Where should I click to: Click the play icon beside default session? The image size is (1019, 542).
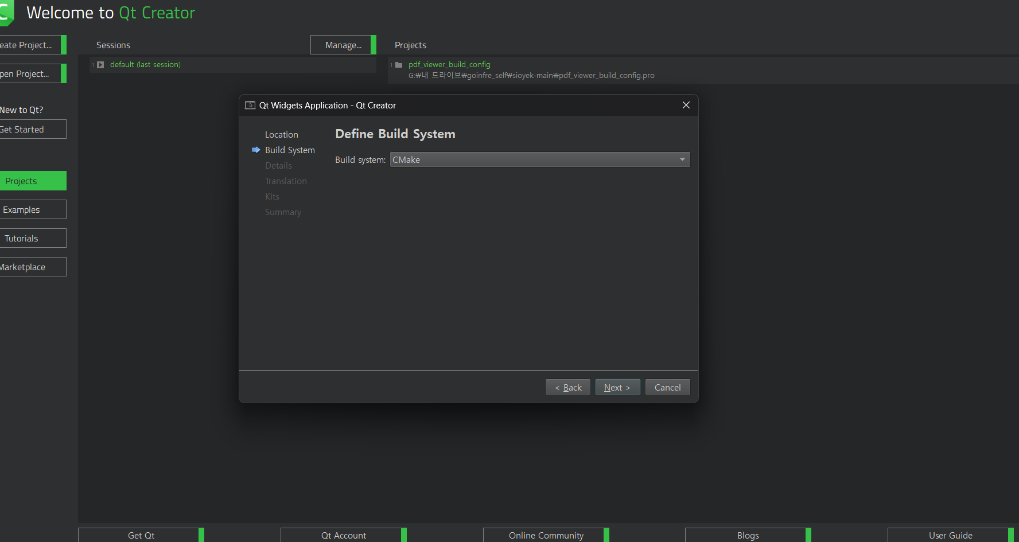coord(100,65)
